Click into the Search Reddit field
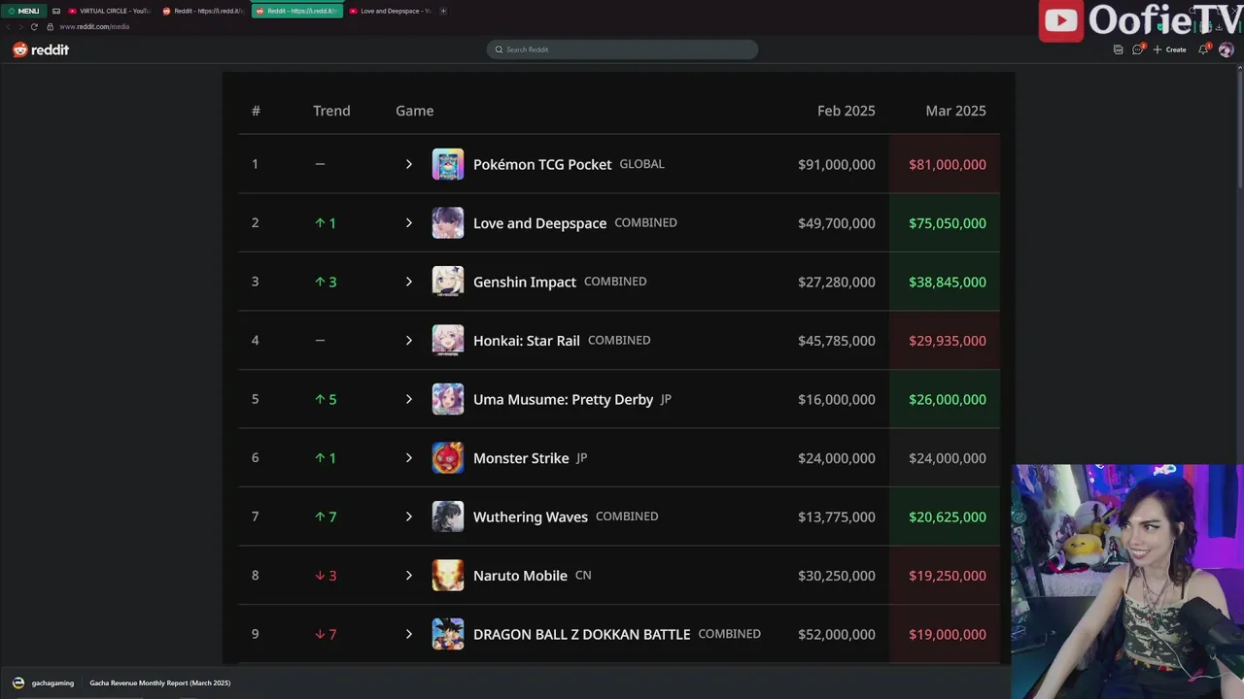Viewport: 1244px width, 699px height. coord(622,50)
